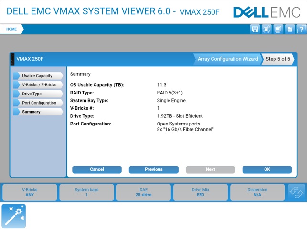Click the Summary heading
The height and width of the screenshot is (230, 307).
(80, 74)
